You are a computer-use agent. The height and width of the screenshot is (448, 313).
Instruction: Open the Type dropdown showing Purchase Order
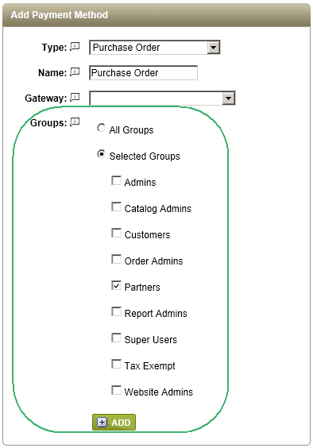pyautogui.click(x=155, y=48)
